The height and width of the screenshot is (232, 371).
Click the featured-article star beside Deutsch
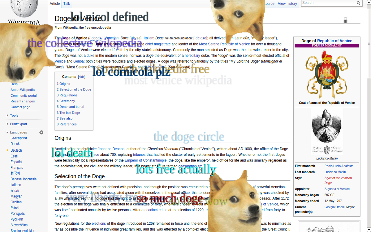tap(8, 150)
